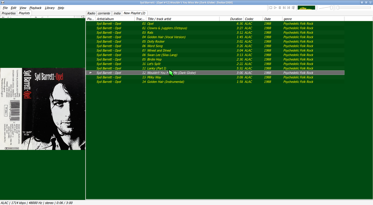373x205 pixels.
Task: Sort by the Duration column header
Action: point(231,19)
